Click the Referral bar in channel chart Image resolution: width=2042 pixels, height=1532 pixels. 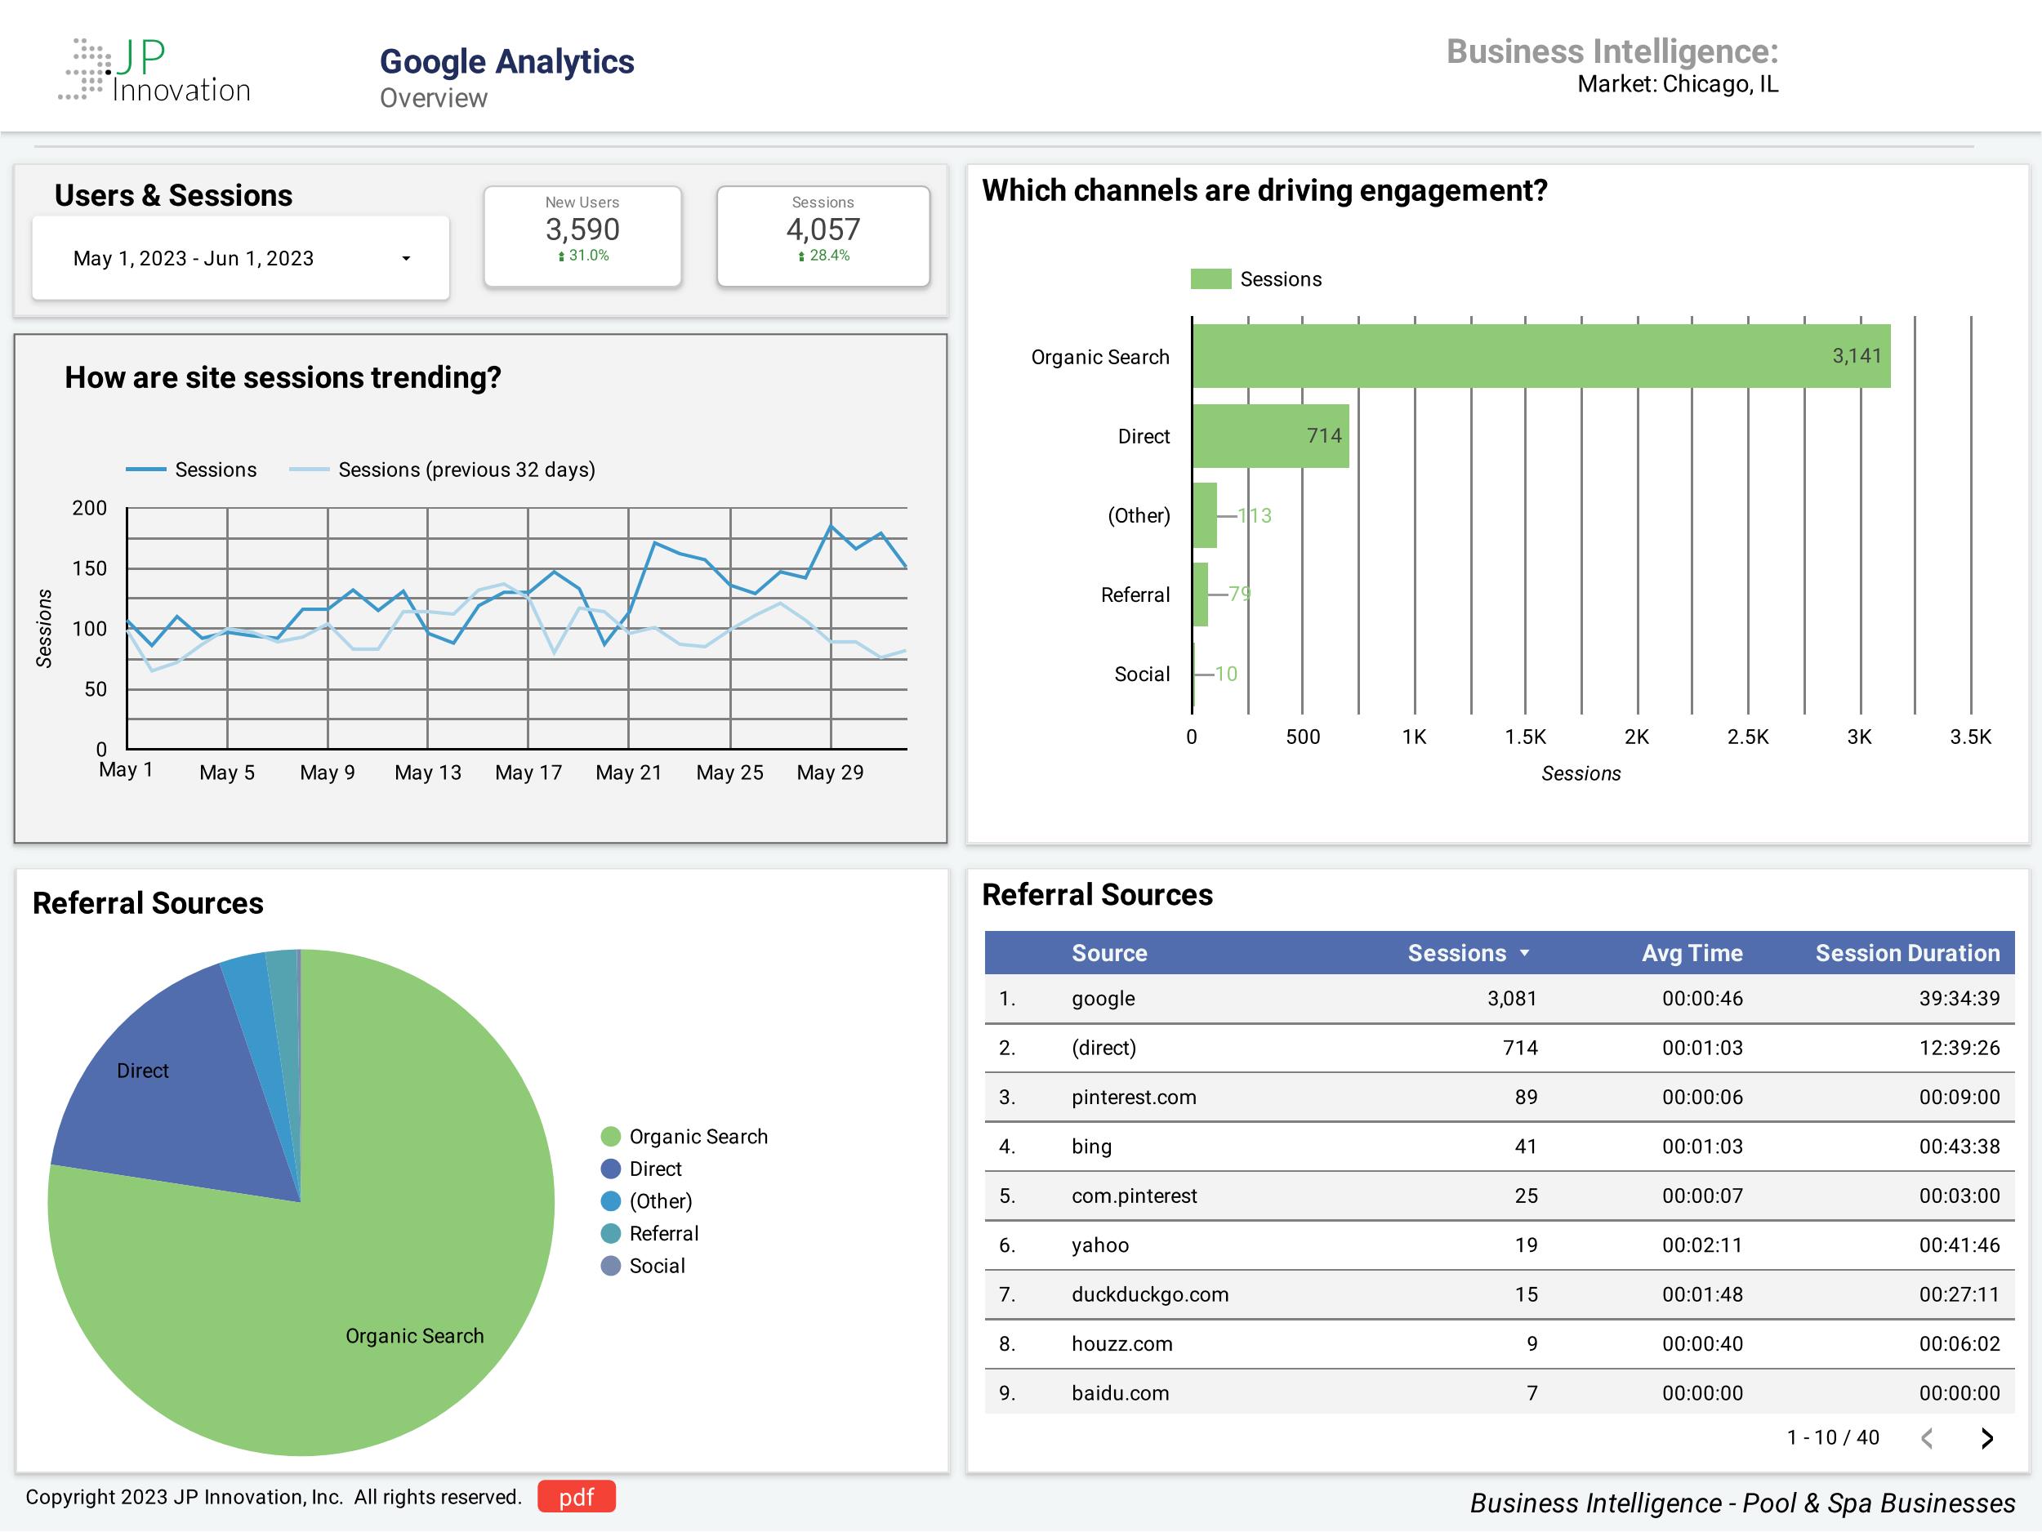pos(1200,595)
